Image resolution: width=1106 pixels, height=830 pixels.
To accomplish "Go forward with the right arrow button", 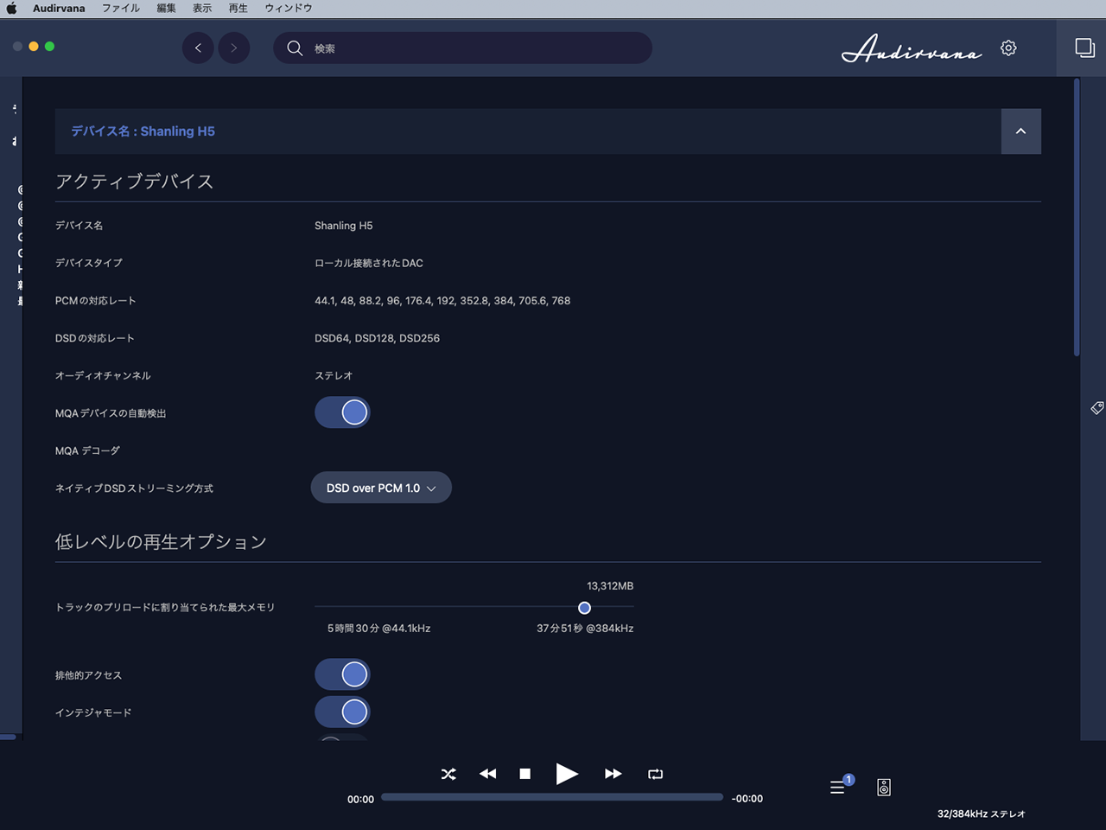I will [x=233, y=48].
